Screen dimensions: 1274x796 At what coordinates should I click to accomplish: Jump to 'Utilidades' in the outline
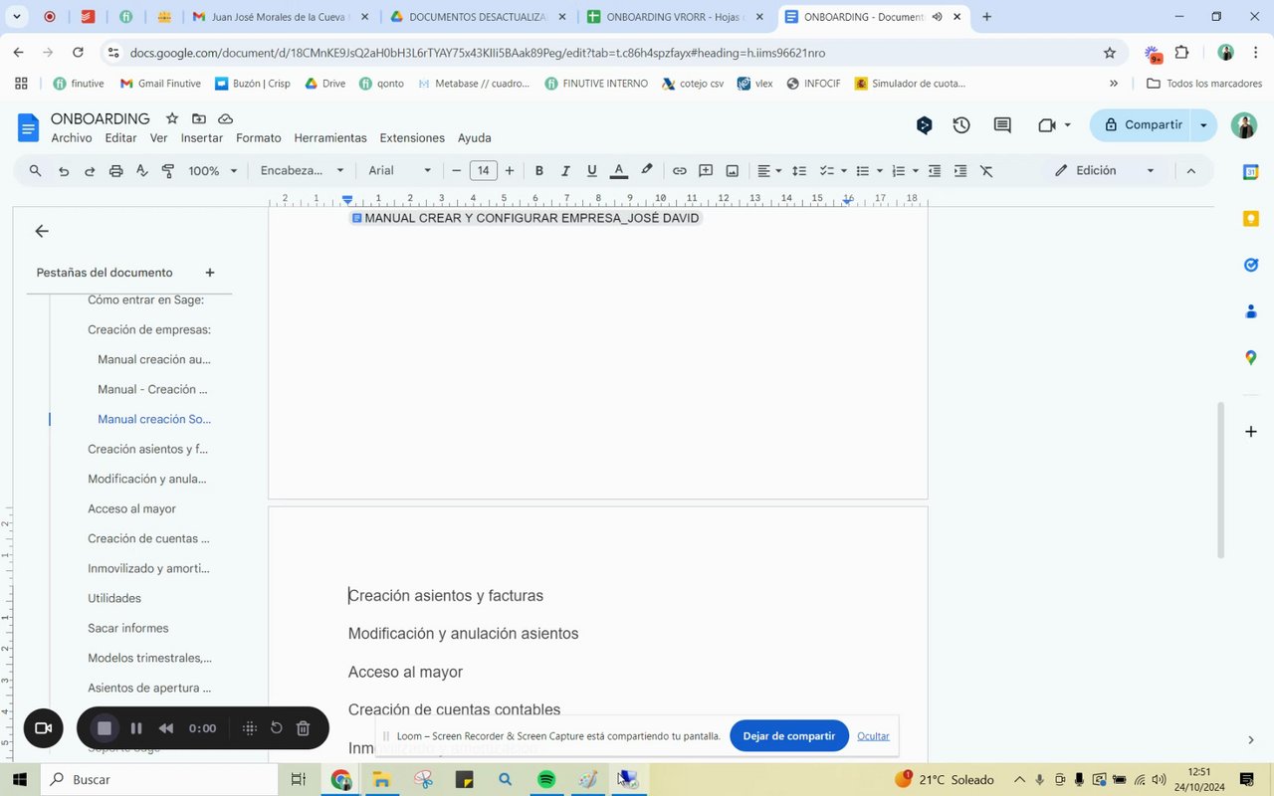114,598
